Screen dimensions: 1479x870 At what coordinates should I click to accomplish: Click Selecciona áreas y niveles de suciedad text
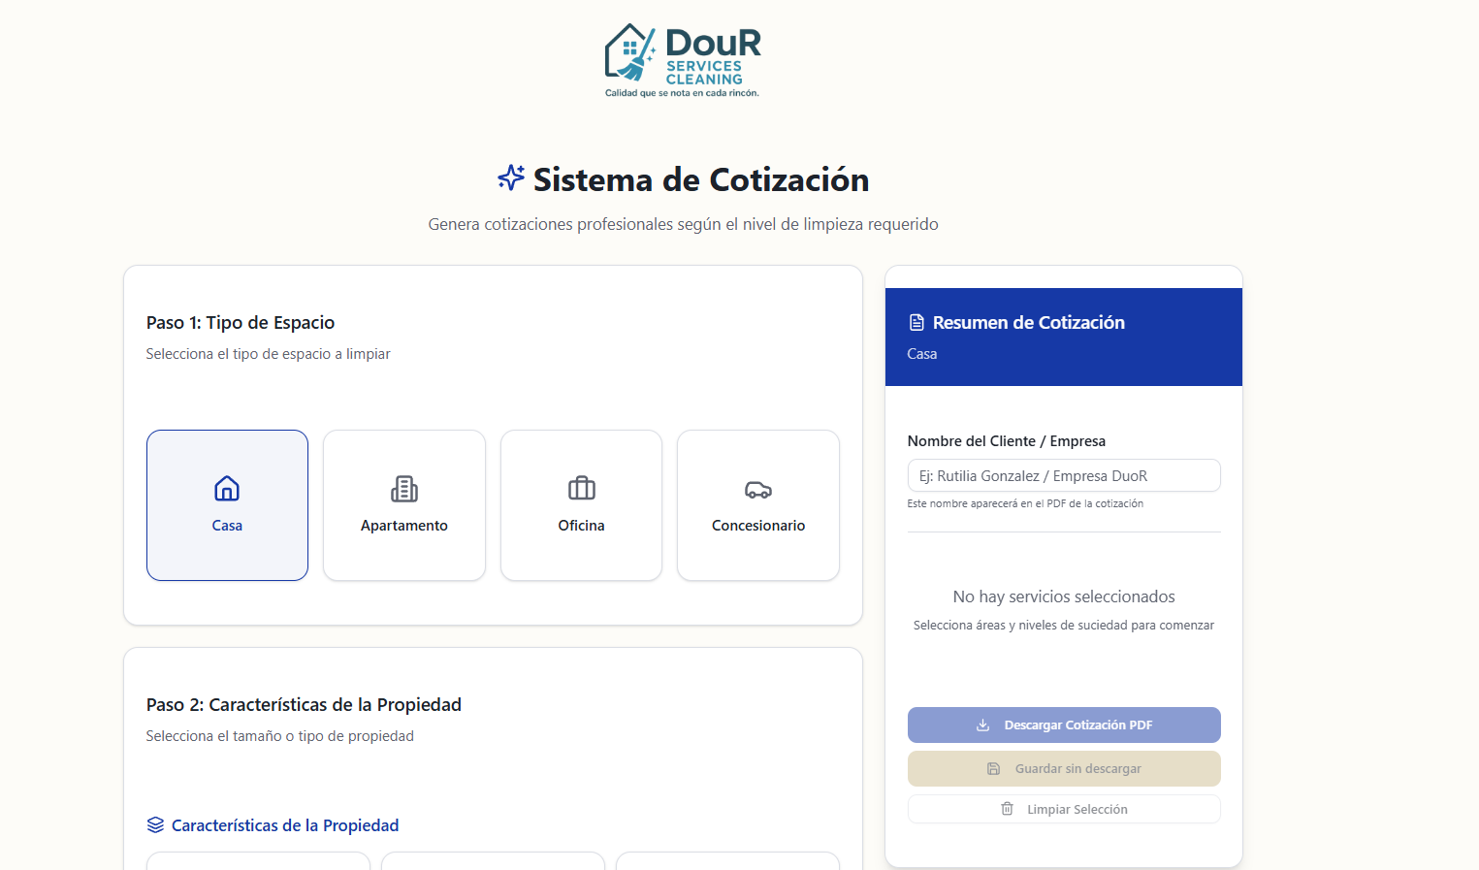pyautogui.click(x=1064, y=626)
